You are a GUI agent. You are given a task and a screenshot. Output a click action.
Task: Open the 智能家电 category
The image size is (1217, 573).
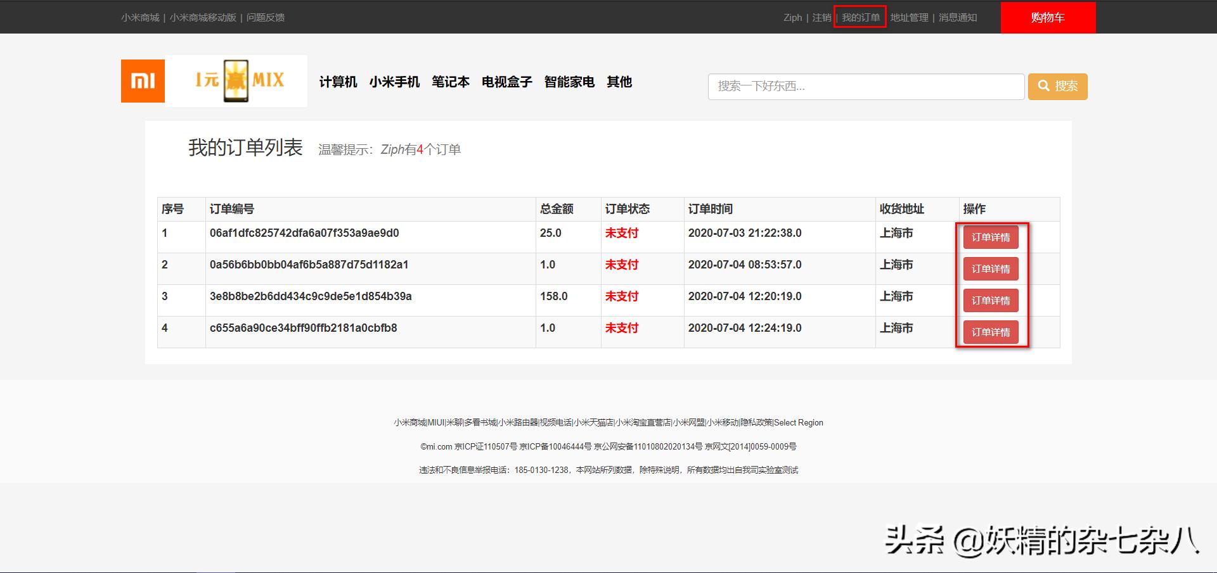point(569,82)
